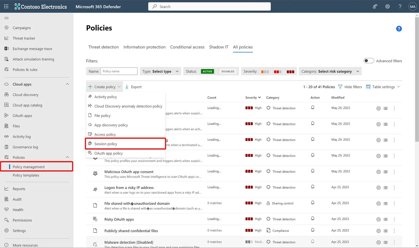419x248 pixels.
Task: Click the blue help icon beside the Policies title
Action: pyautogui.click(x=399, y=29)
